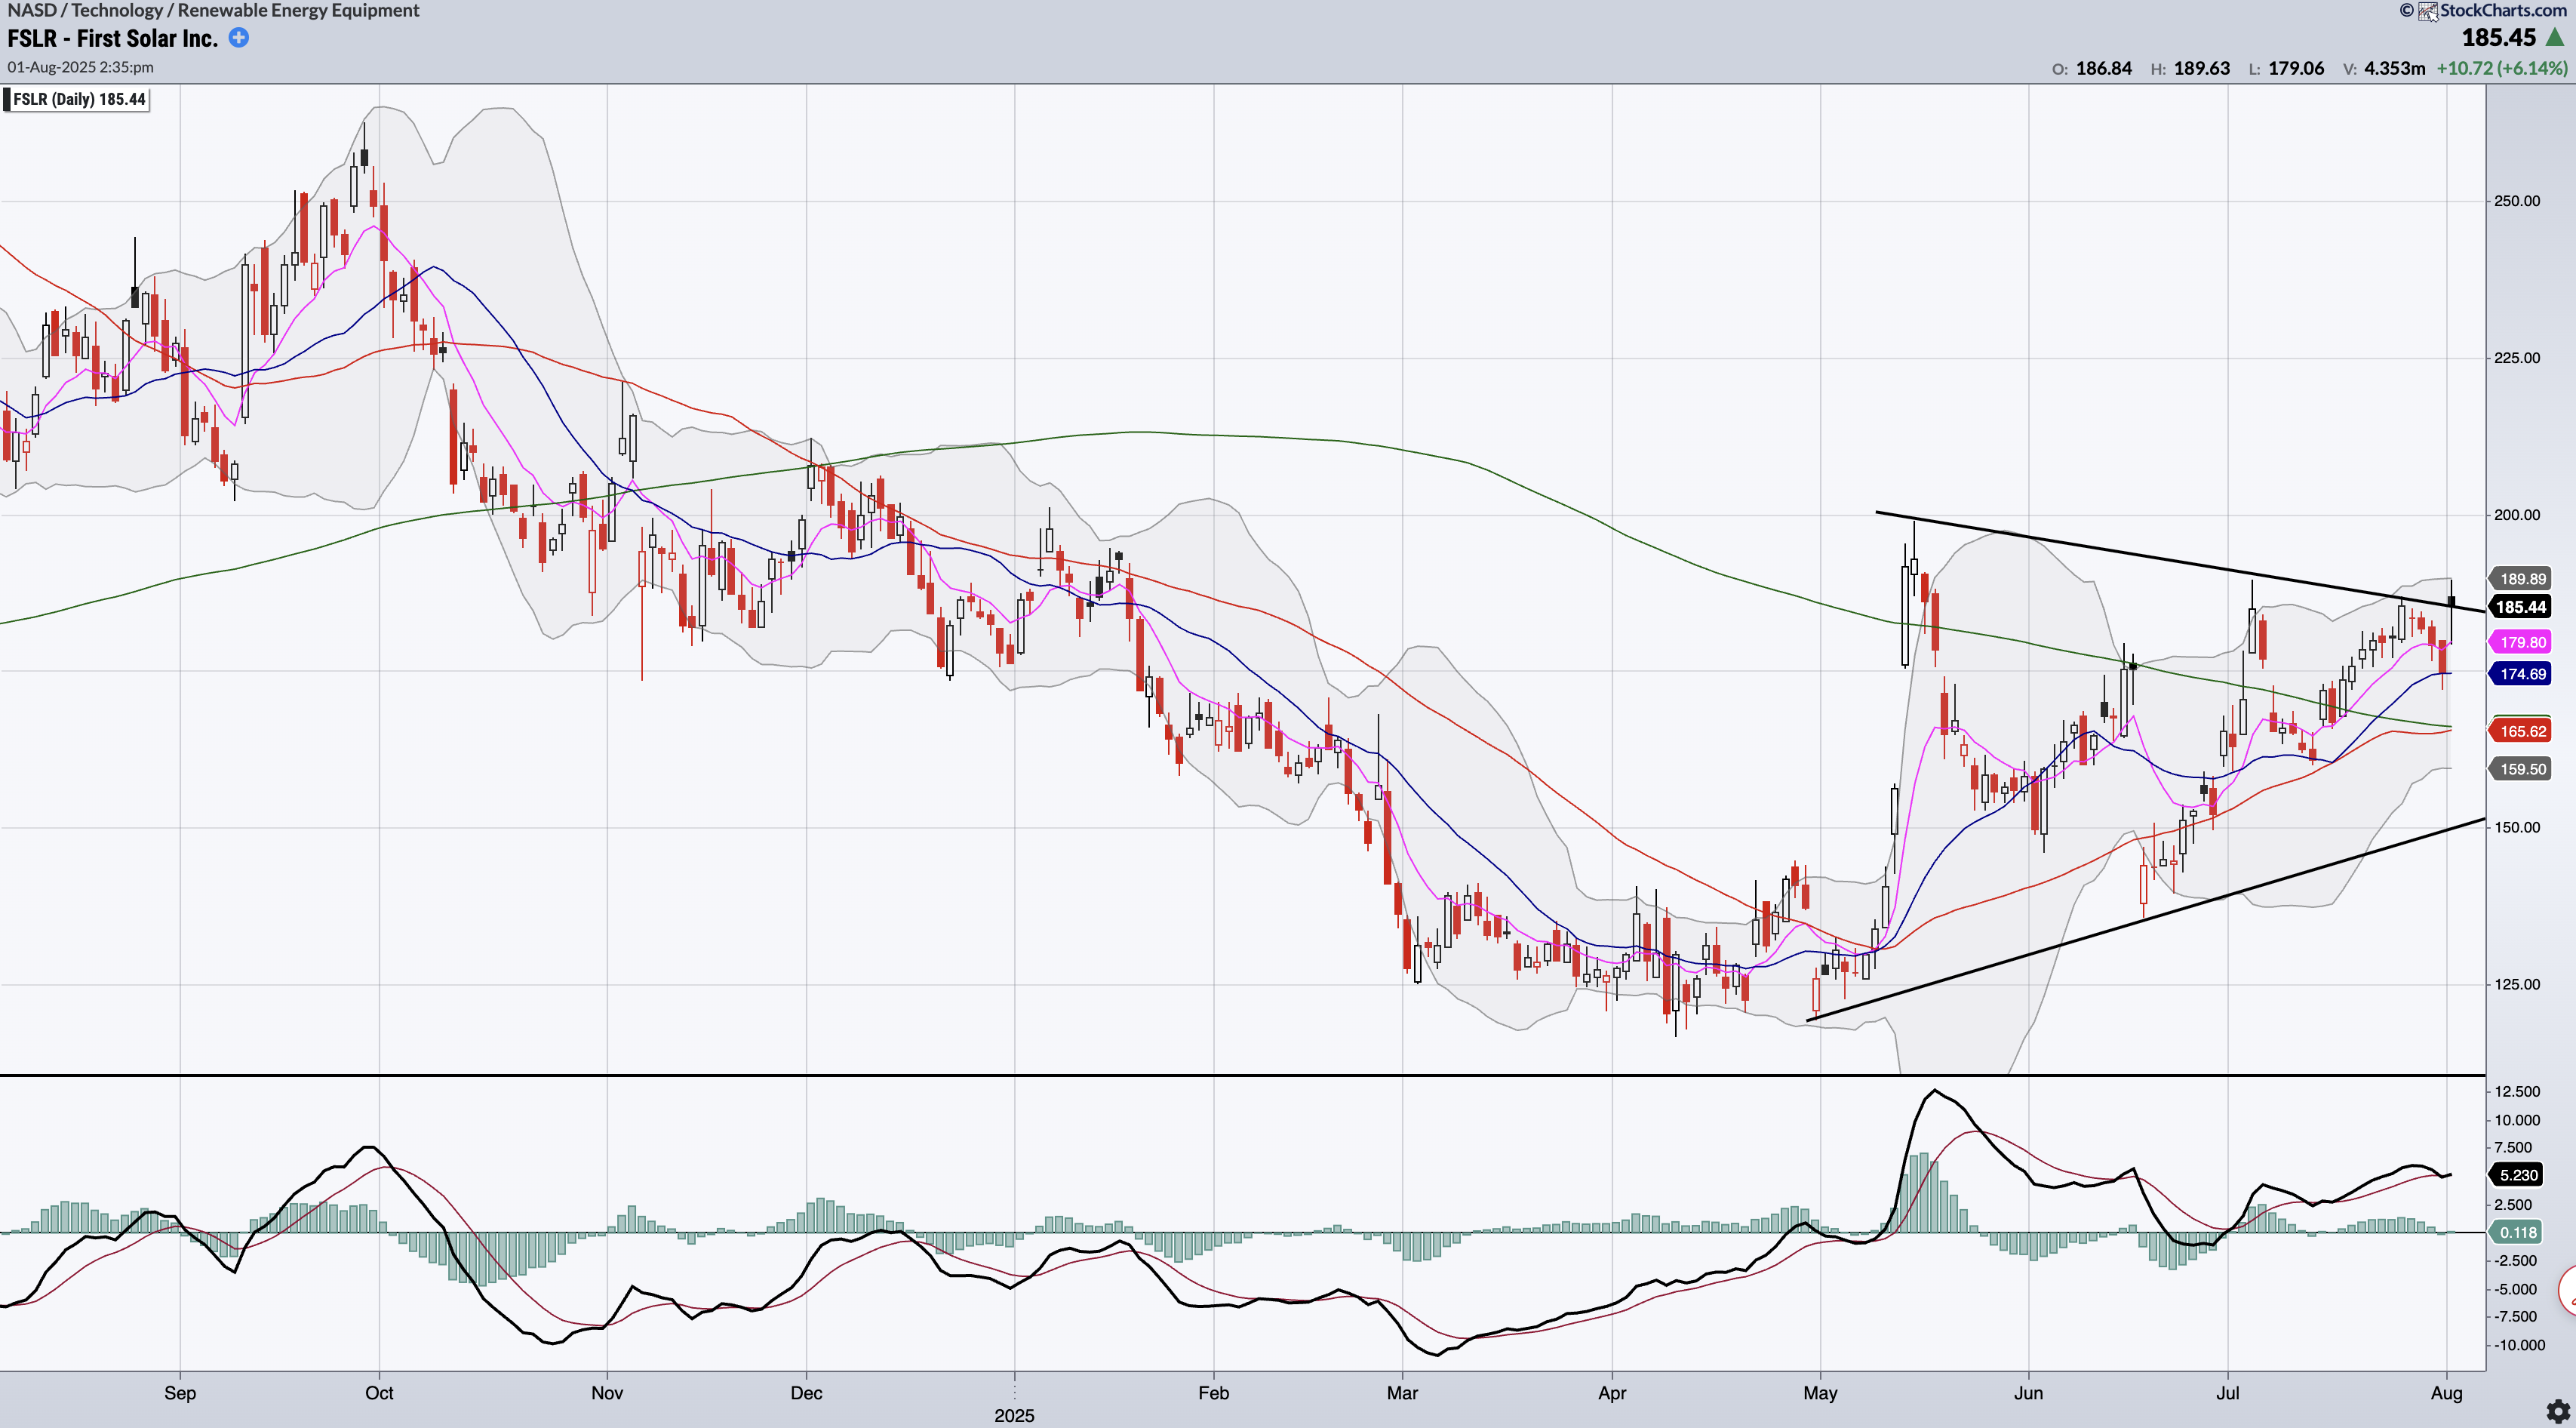The height and width of the screenshot is (1428, 2576).
Task: Click the open value 186.84
Action: (2103, 68)
